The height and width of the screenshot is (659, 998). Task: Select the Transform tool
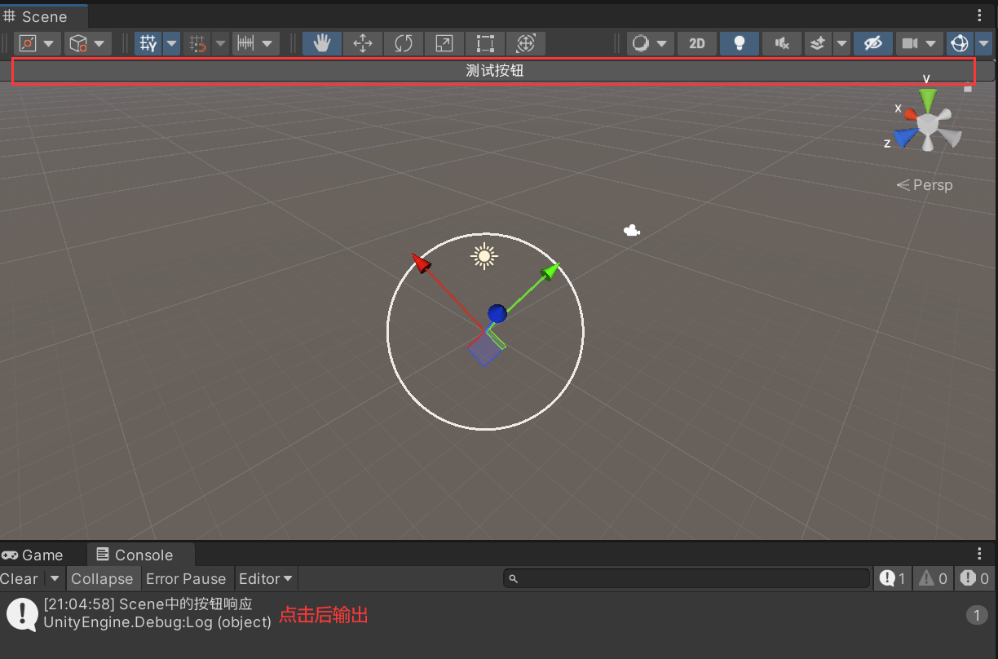click(526, 43)
